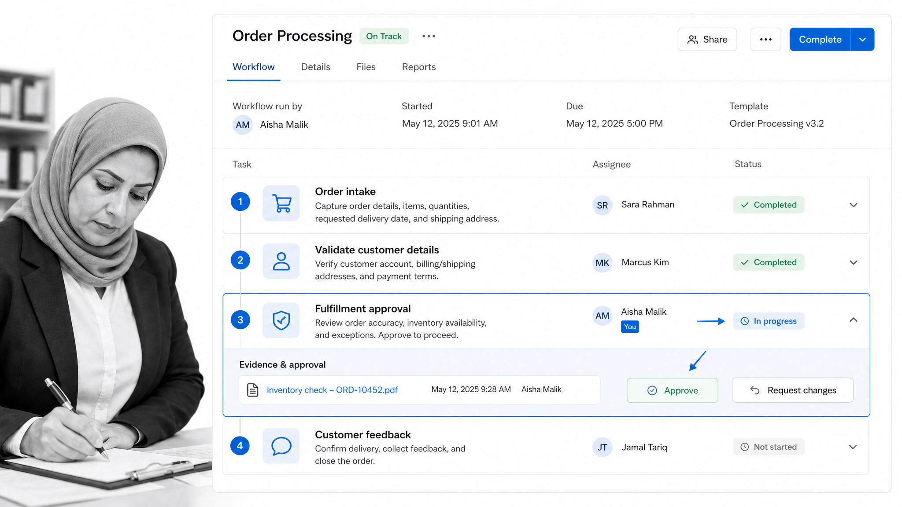Click the Fulfillment approval title

click(x=363, y=309)
